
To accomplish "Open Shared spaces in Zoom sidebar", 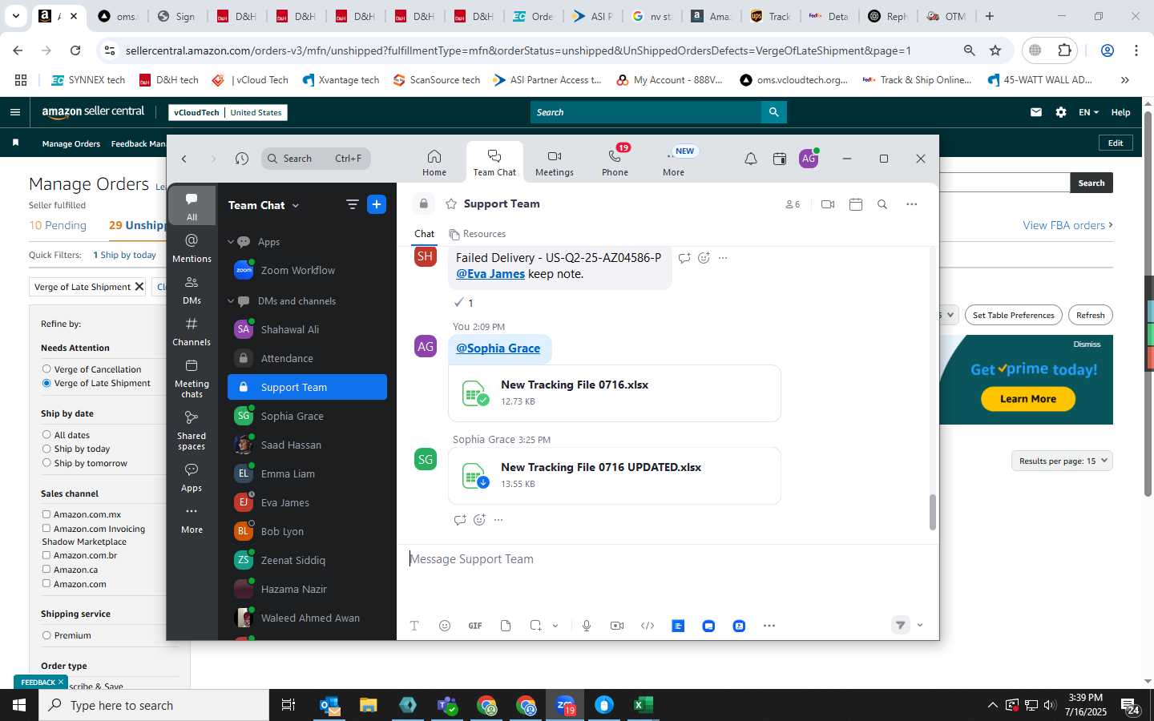I will 192,430.
